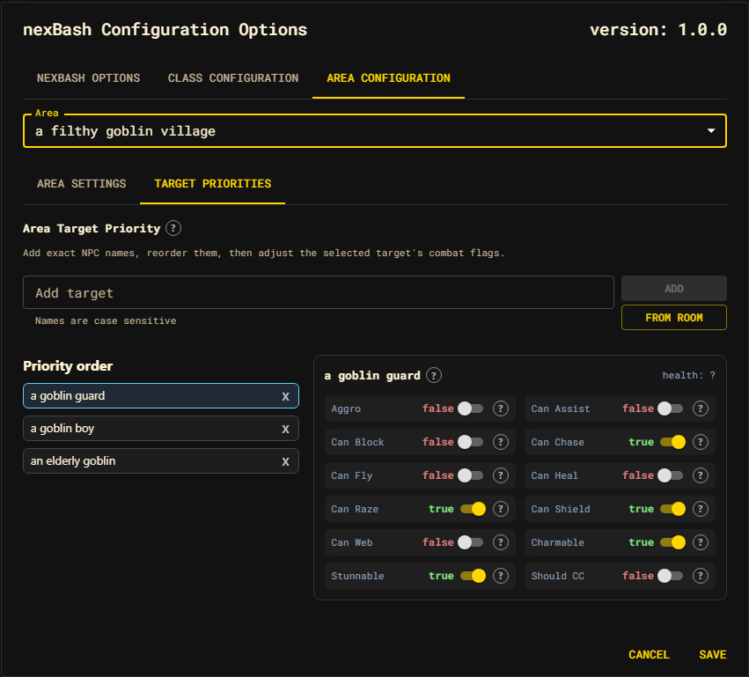749x677 pixels.
Task: Disable the Can Chase toggle
Action: [672, 442]
